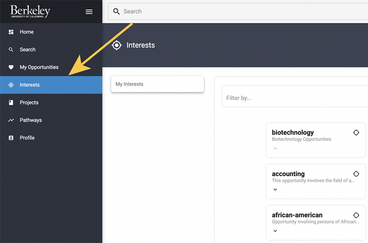Image resolution: width=368 pixels, height=243 pixels.
Task: Click the Home grid icon in sidebar
Action: coord(11,32)
